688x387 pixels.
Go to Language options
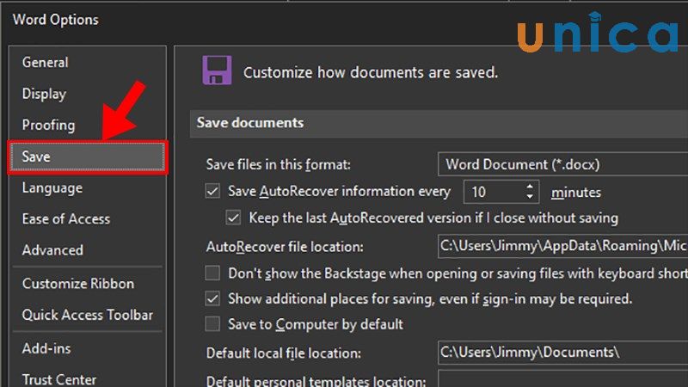click(52, 187)
